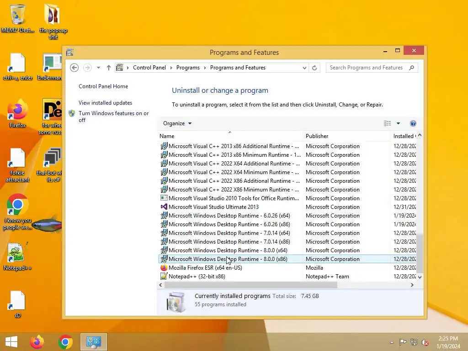Sort by the Name column header

(230, 136)
